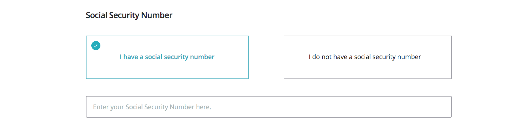Image resolution: width=522 pixels, height=137 pixels.
Task: Focus the "Enter your Social Security Number here." placeholder
Action: (152, 107)
